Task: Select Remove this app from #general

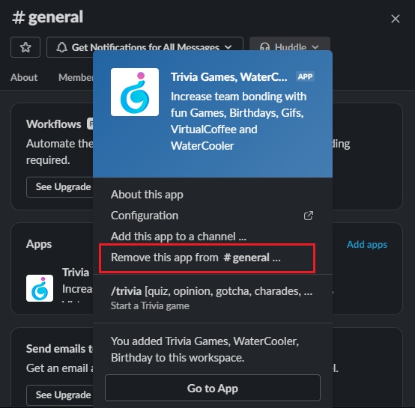Action: pos(207,258)
